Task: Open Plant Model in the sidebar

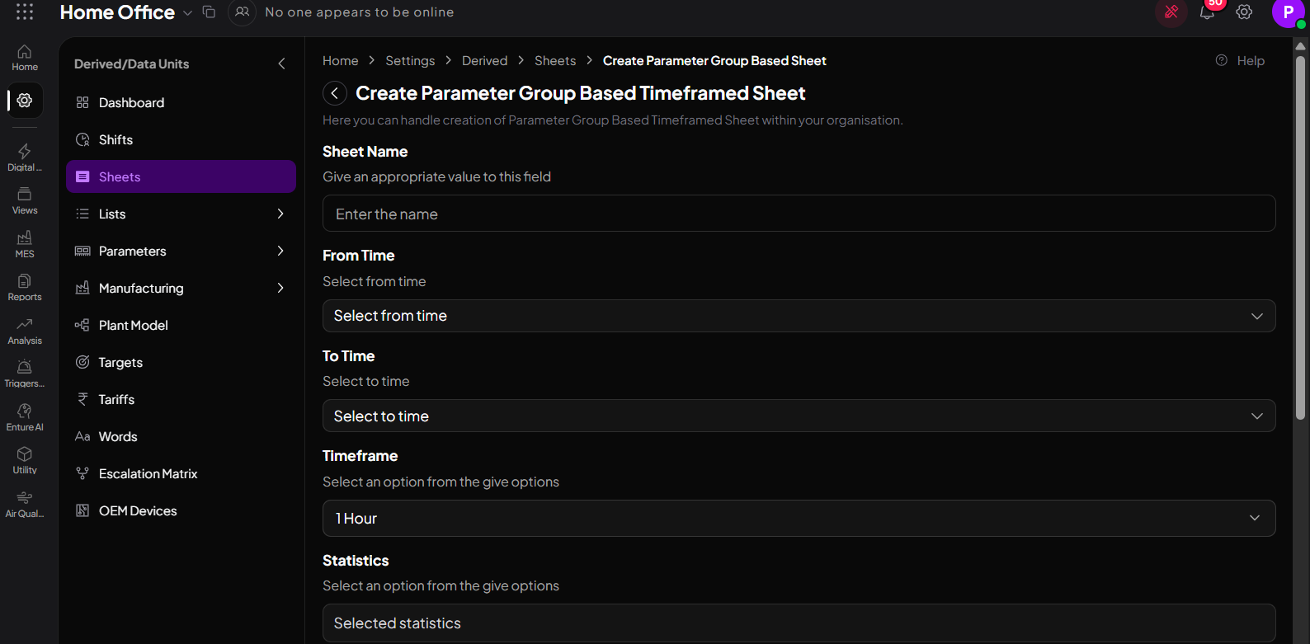Action: click(181, 325)
